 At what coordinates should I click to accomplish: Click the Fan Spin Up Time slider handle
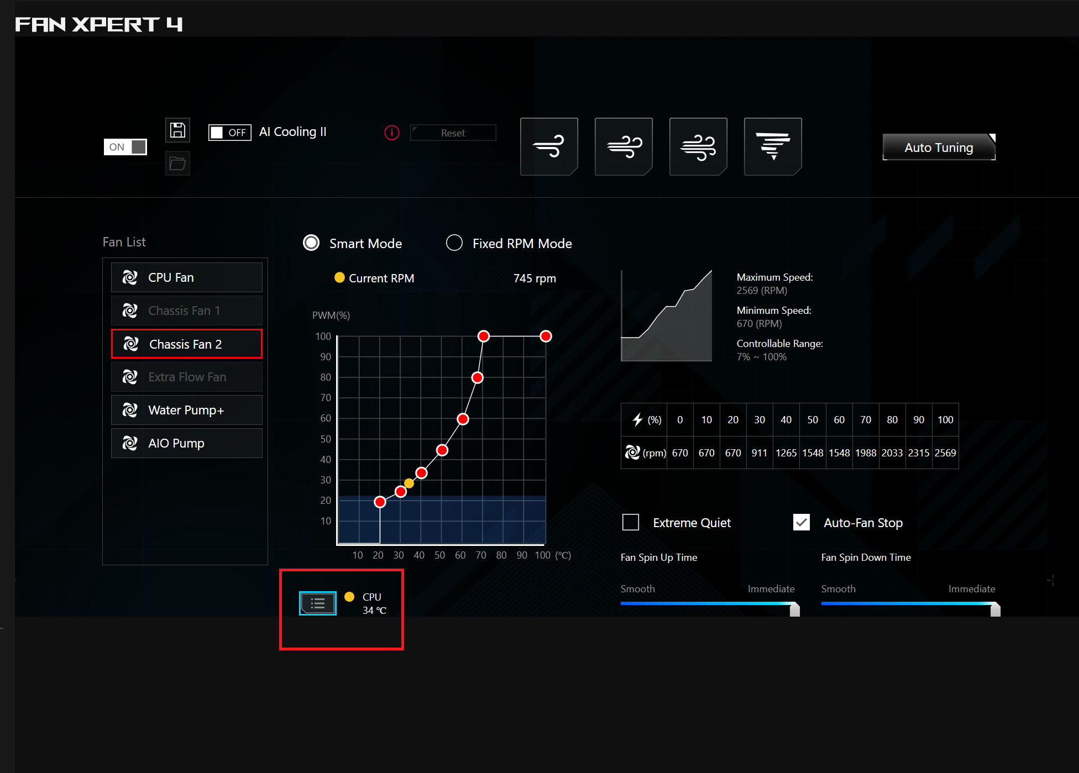tap(795, 609)
